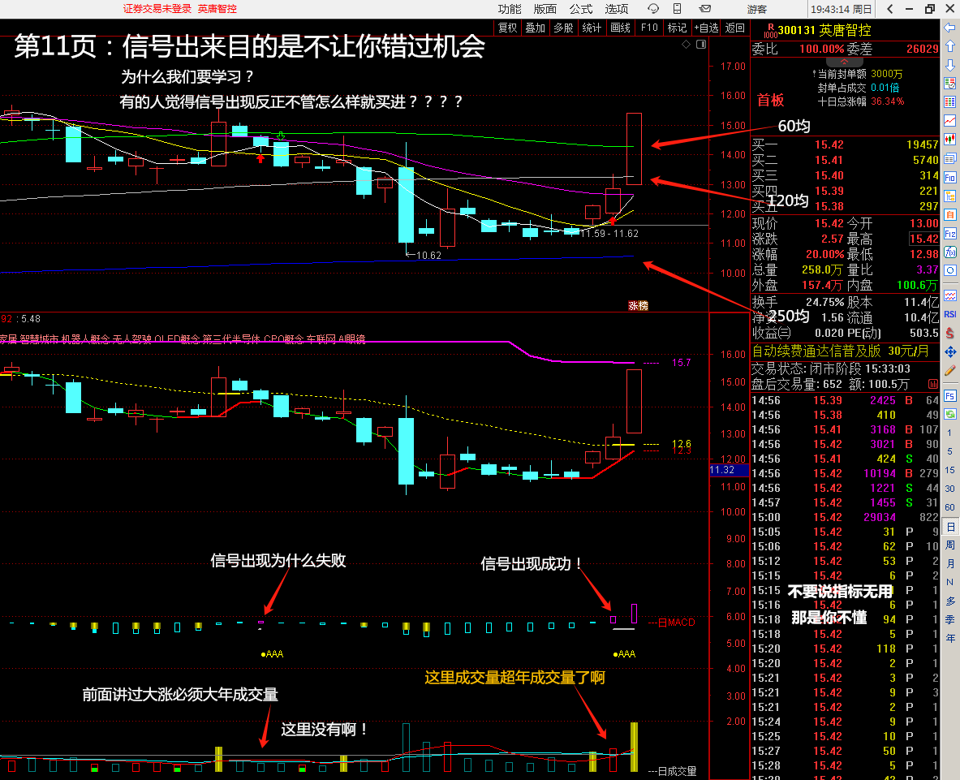Click the up arrow for previous stock

pyautogui.click(x=949, y=46)
